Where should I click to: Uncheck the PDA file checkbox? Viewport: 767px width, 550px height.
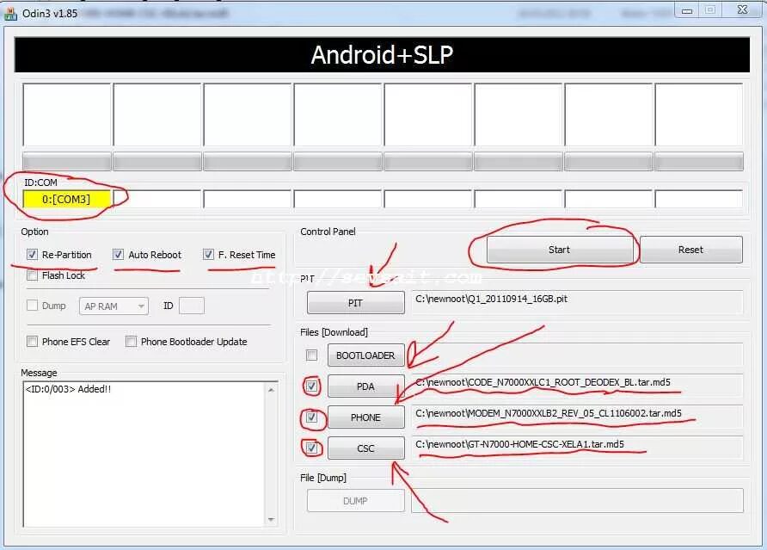pyautogui.click(x=311, y=386)
